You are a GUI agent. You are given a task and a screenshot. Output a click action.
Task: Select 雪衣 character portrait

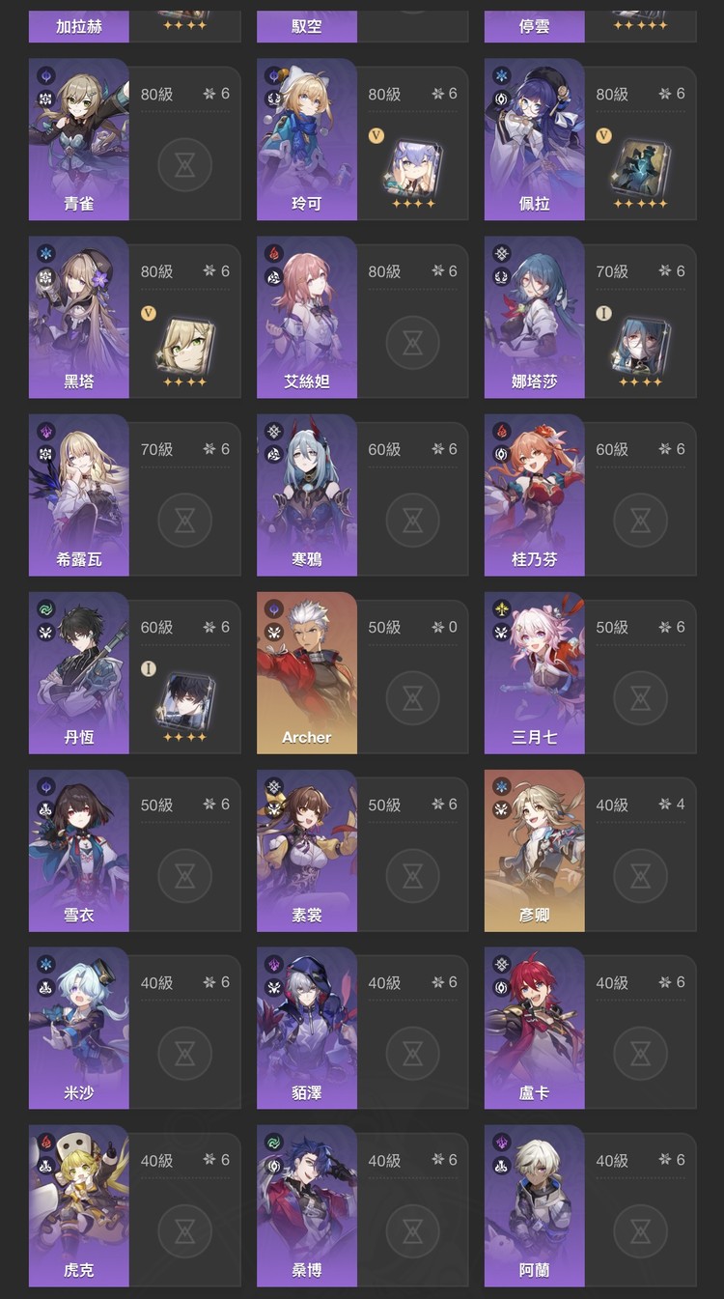click(x=78, y=850)
